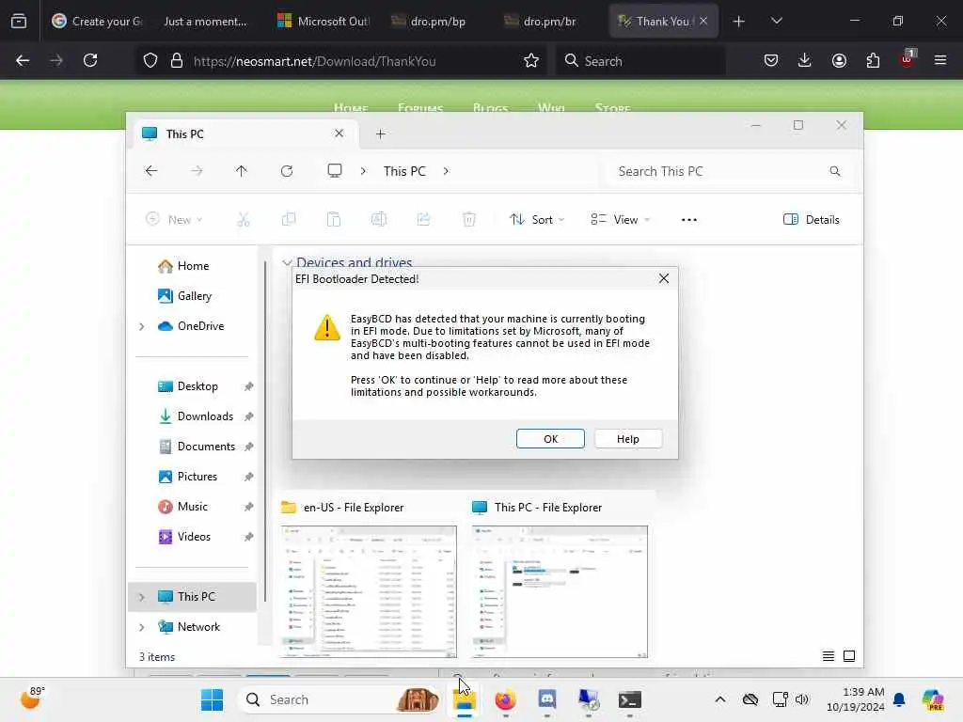Image resolution: width=963 pixels, height=722 pixels.
Task: Open the Music quick access folder
Action: tap(192, 507)
